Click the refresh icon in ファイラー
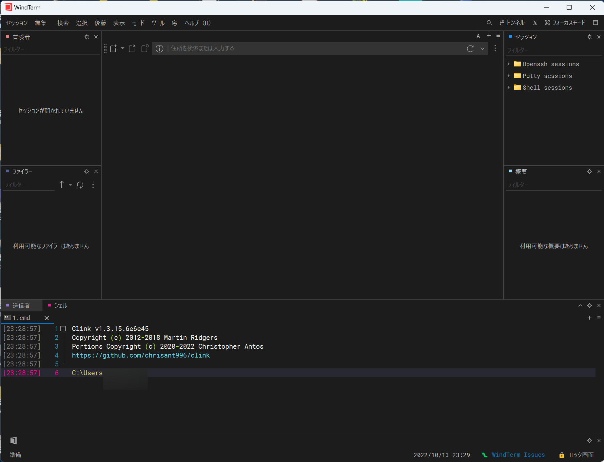604x462 pixels. pyautogui.click(x=80, y=185)
